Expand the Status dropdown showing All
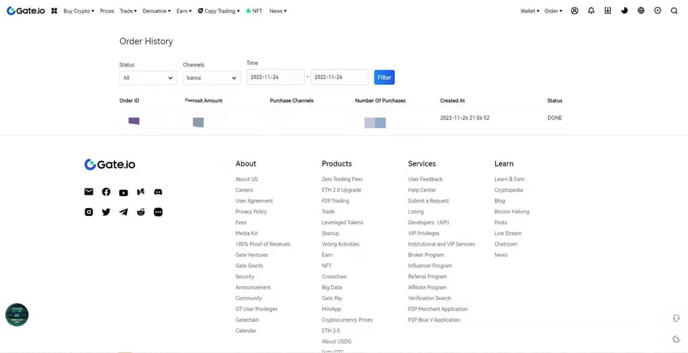This screenshot has width=688, height=353. point(148,78)
